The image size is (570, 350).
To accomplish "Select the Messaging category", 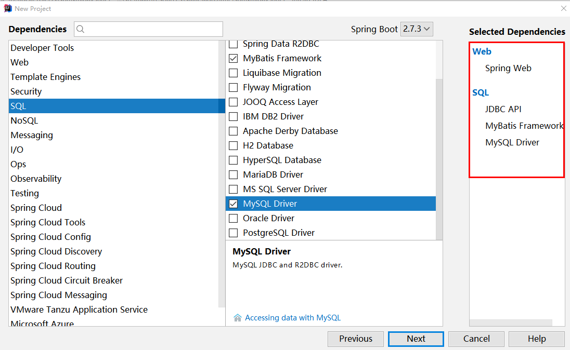I will click(x=113, y=135).
